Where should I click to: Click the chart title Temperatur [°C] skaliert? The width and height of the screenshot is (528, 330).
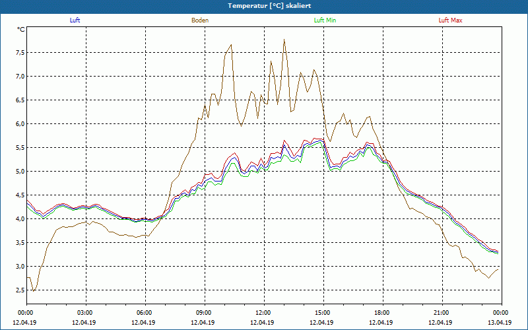pos(264,5)
